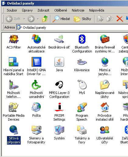Viewport: 128px width, 157px height.
Task: Click the Ovládací panely window title bar
Action: coord(65,3)
